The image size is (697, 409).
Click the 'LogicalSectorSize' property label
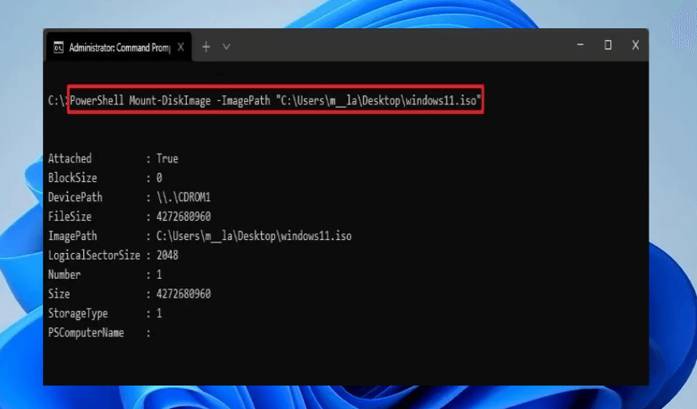click(x=95, y=255)
